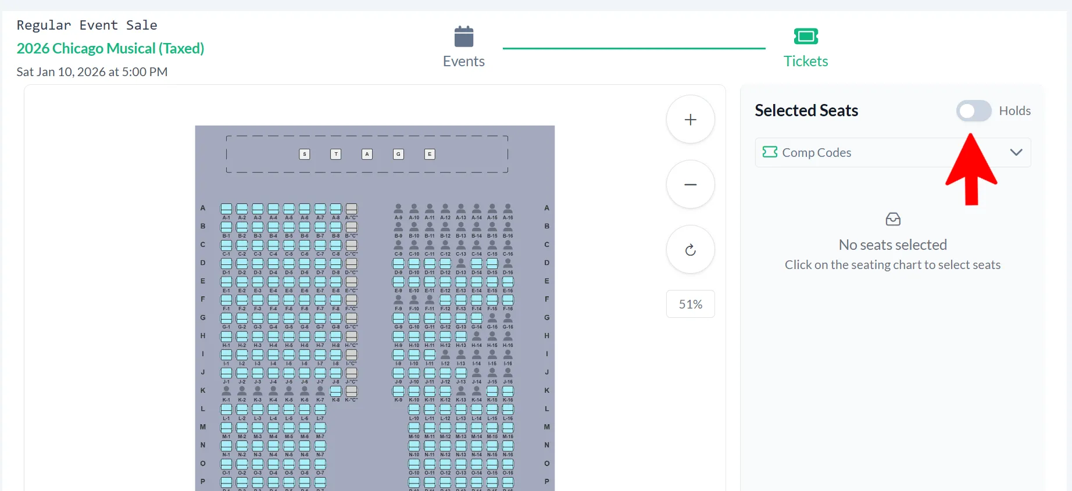Zoom in the seating chart with plus
Screen dimensions: 1072x491
pos(690,120)
